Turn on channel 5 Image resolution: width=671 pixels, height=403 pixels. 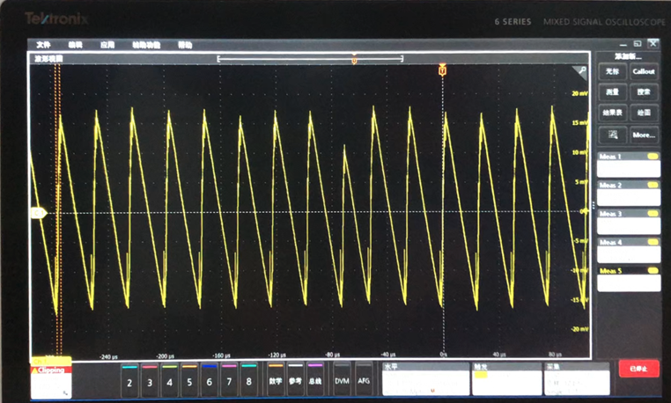coord(189,380)
